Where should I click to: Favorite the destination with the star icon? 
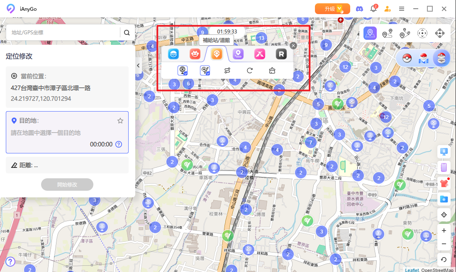tap(120, 121)
